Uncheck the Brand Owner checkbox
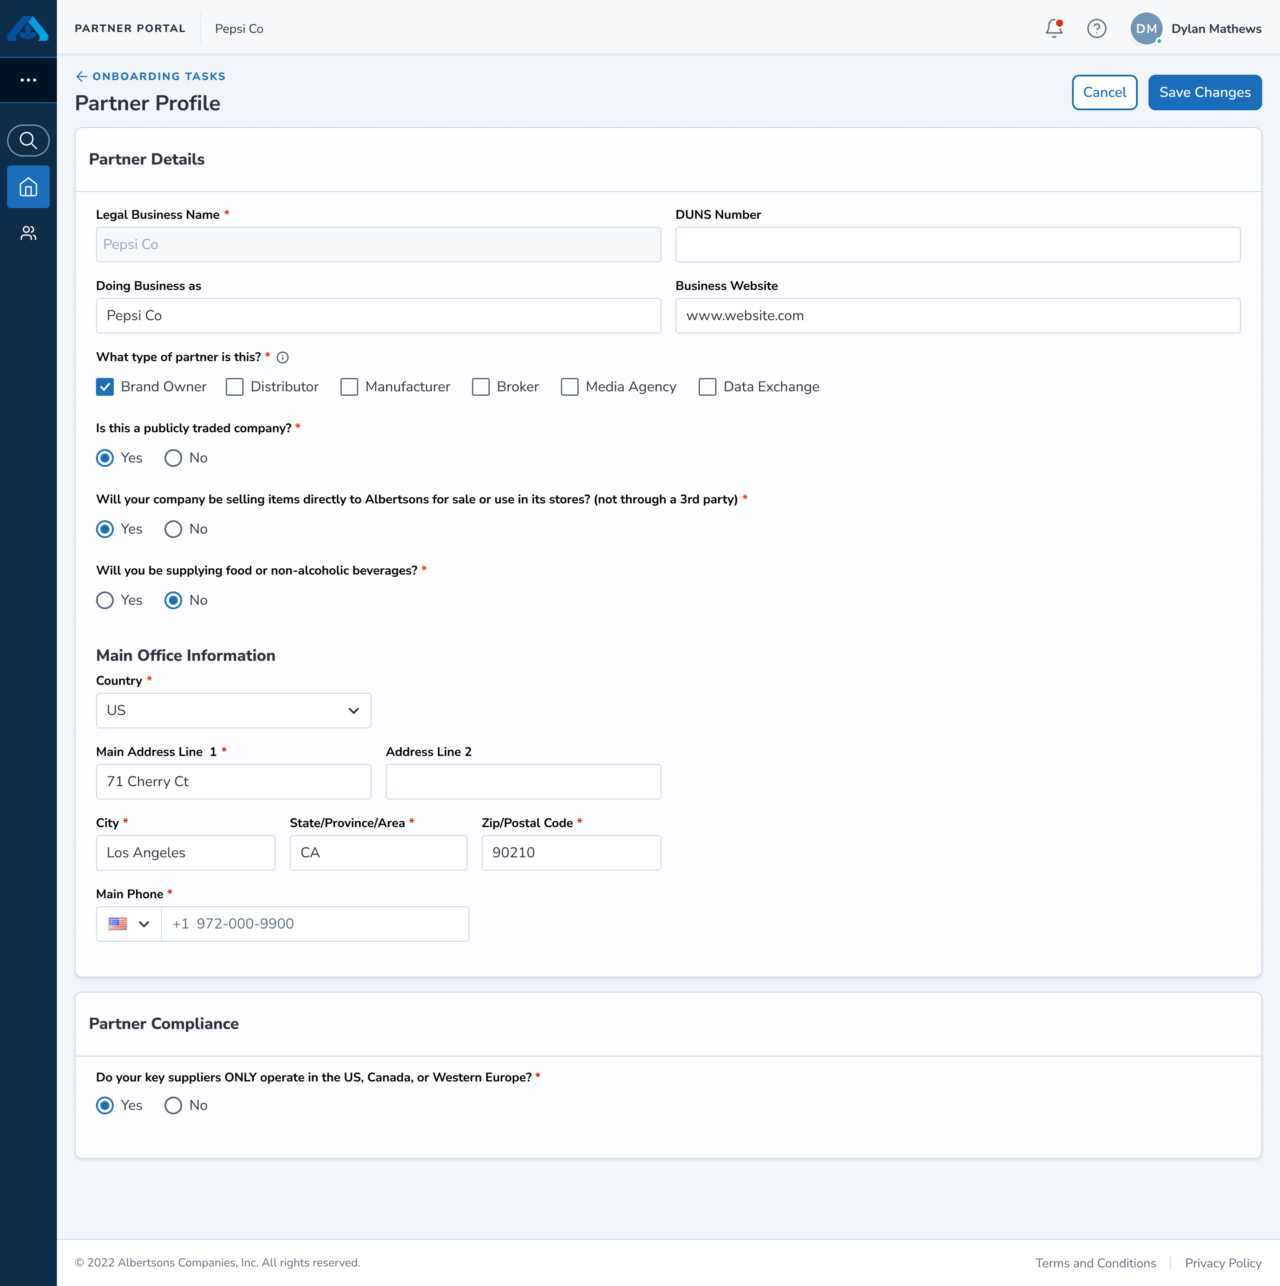This screenshot has height=1286, width=1280. 105,387
